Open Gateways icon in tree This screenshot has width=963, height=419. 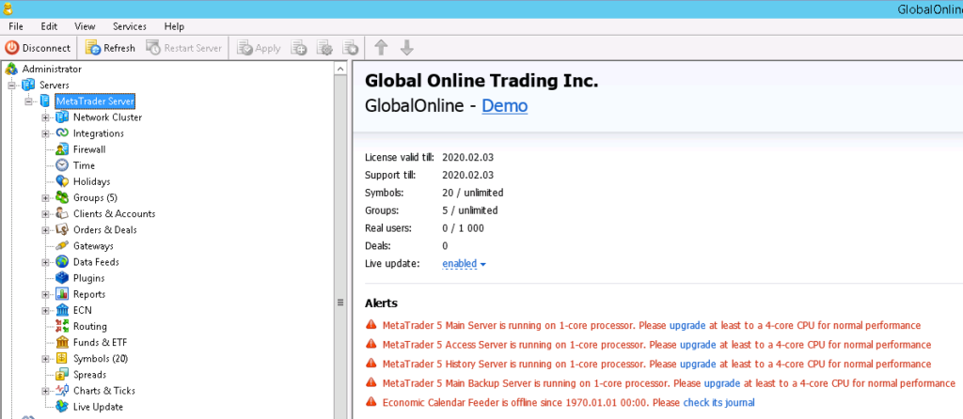pos(62,246)
